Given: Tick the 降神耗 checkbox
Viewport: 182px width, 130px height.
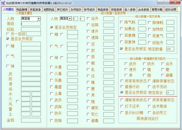Looking at the screenshot, I should [150, 23].
